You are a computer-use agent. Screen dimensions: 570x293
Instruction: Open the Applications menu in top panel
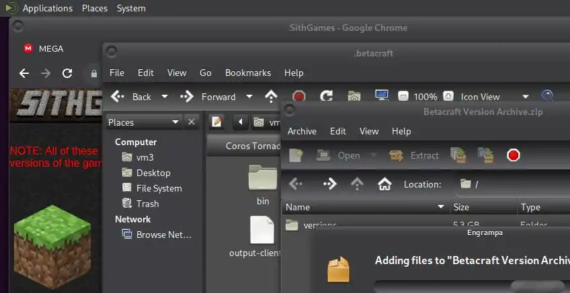[x=48, y=8]
